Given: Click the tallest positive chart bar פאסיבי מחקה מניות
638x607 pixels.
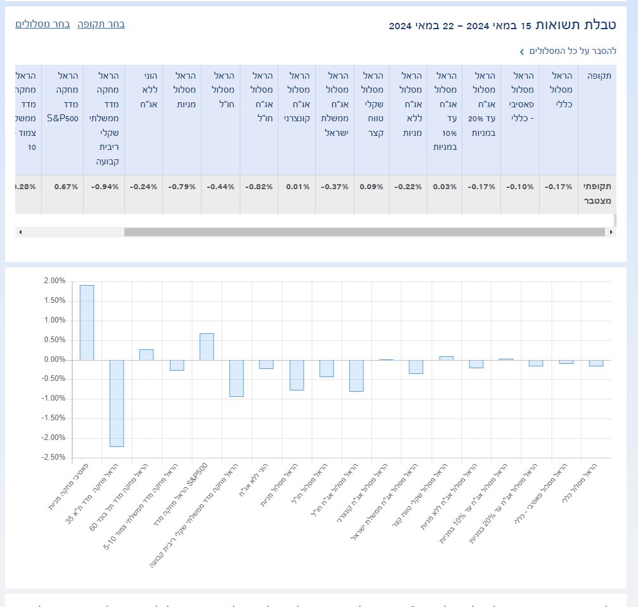Looking at the screenshot, I should pyautogui.click(x=87, y=323).
